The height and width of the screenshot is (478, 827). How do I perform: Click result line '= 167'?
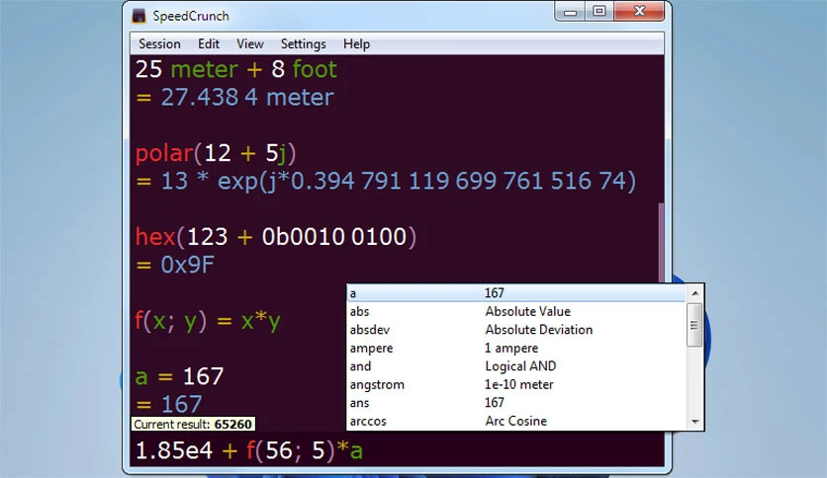point(169,404)
